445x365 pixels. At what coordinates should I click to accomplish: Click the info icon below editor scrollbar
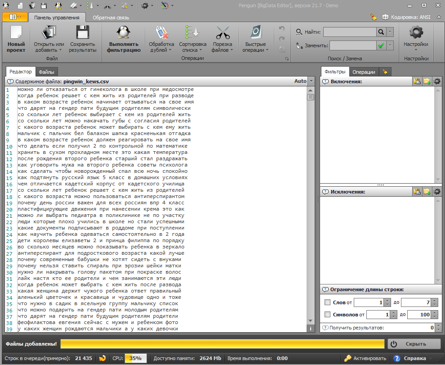click(310, 329)
